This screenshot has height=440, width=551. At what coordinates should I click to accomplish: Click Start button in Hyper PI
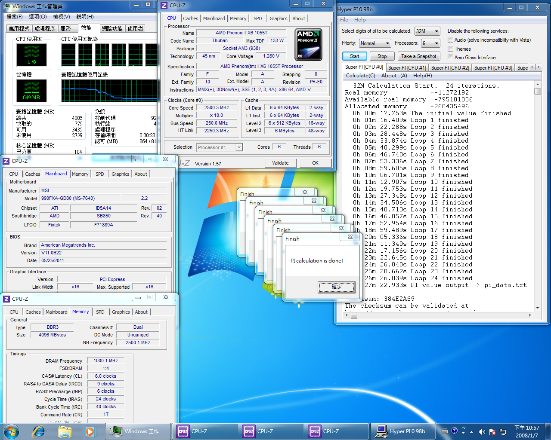[354, 56]
